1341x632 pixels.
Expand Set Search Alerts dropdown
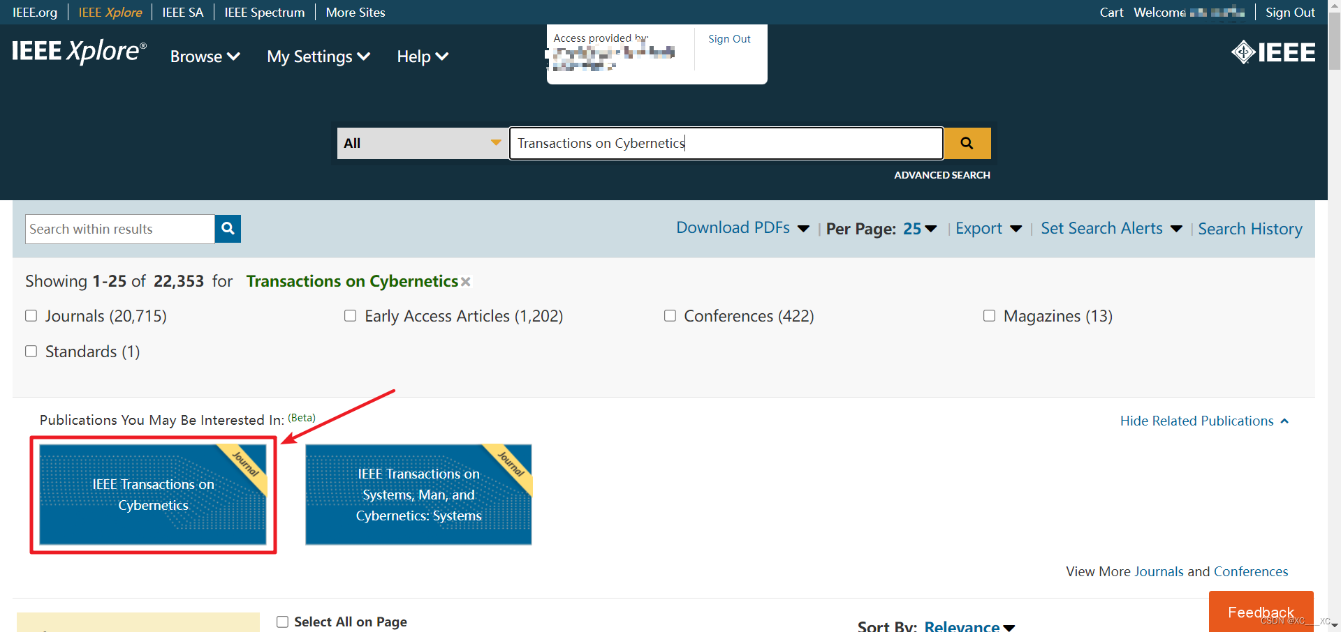pos(1111,229)
